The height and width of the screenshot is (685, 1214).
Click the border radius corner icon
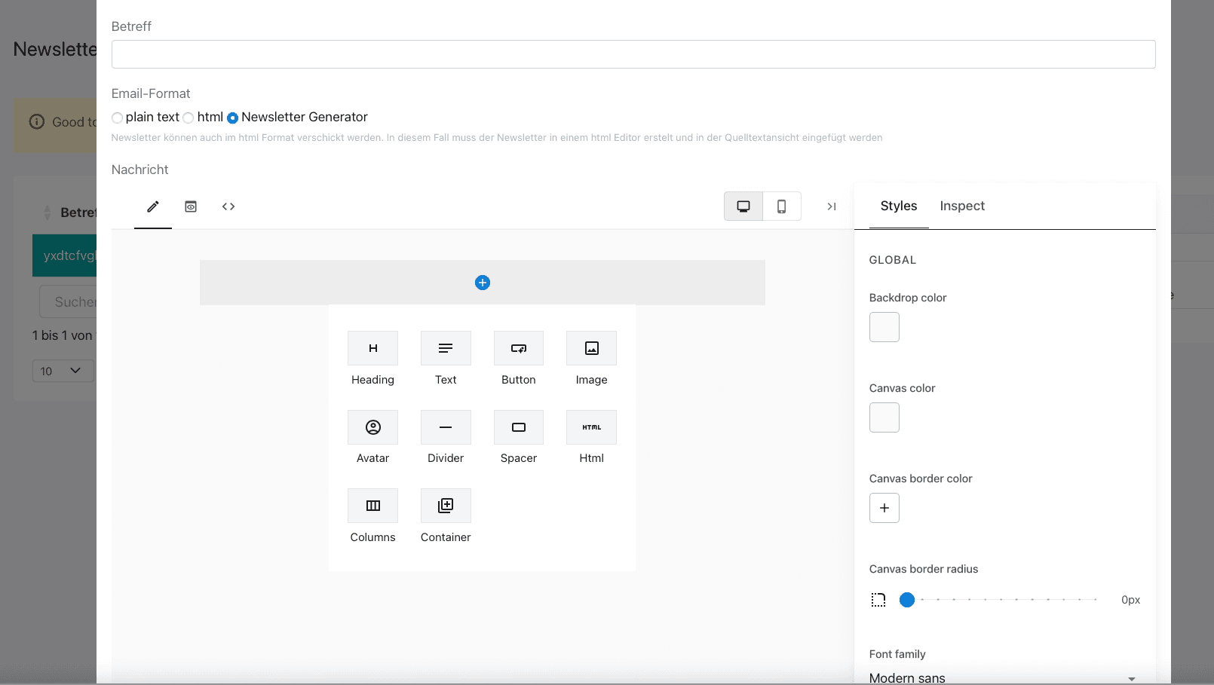[x=878, y=600]
